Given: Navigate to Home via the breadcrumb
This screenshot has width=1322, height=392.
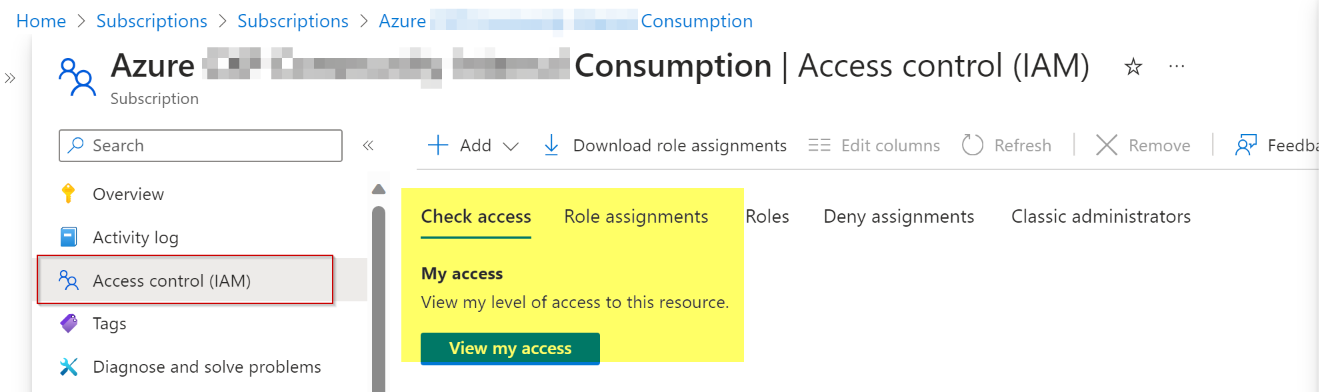Looking at the screenshot, I should [40, 21].
